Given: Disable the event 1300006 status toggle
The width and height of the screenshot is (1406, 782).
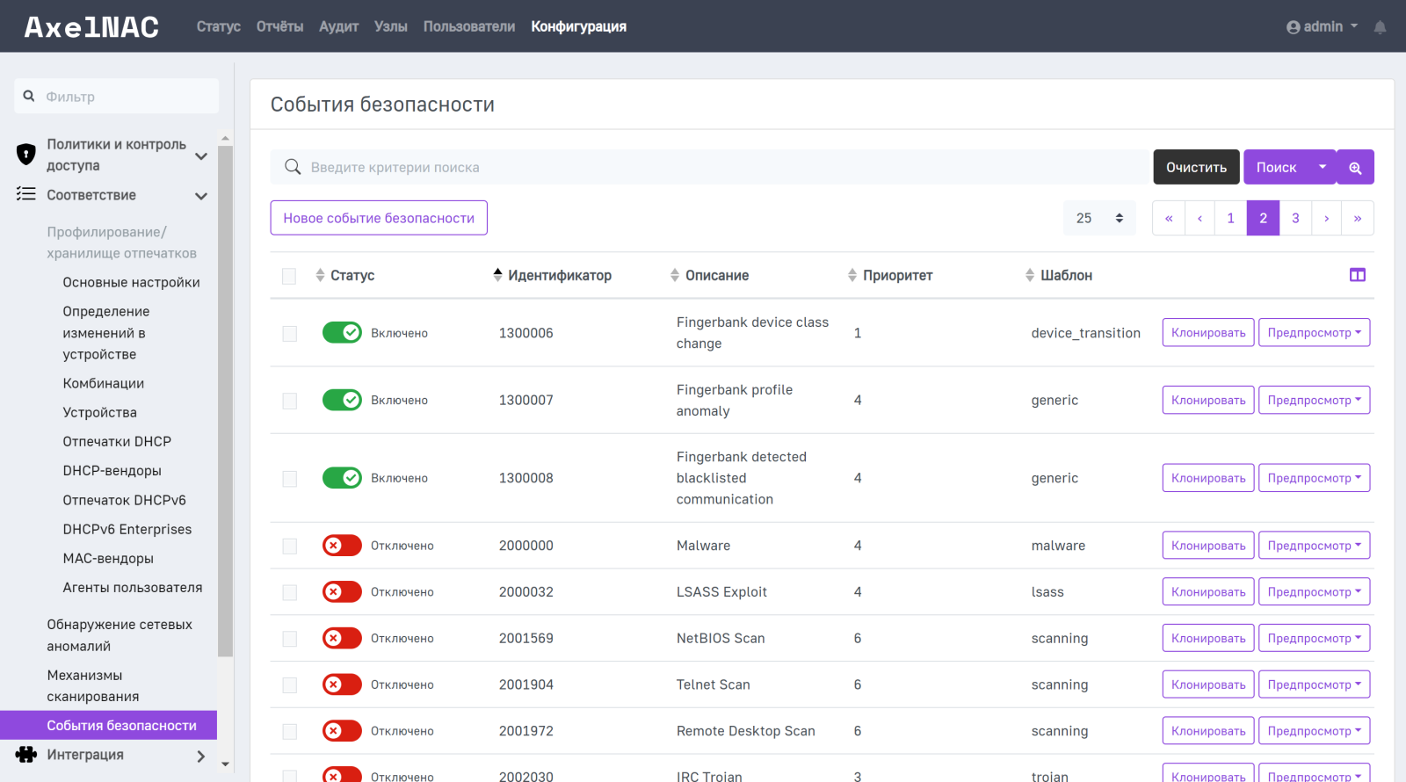Looking at the screenshot, I should [x=342, y=333].
